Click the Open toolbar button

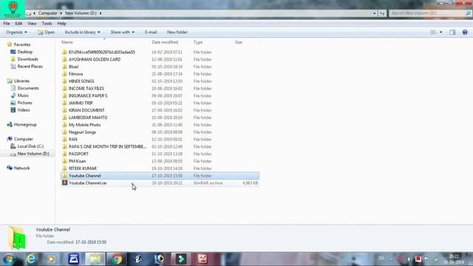coord(46,32)
